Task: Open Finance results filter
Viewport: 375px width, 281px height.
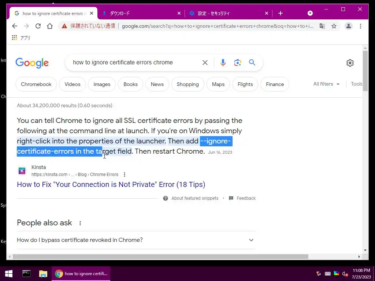Action: (x=275, y=85)
